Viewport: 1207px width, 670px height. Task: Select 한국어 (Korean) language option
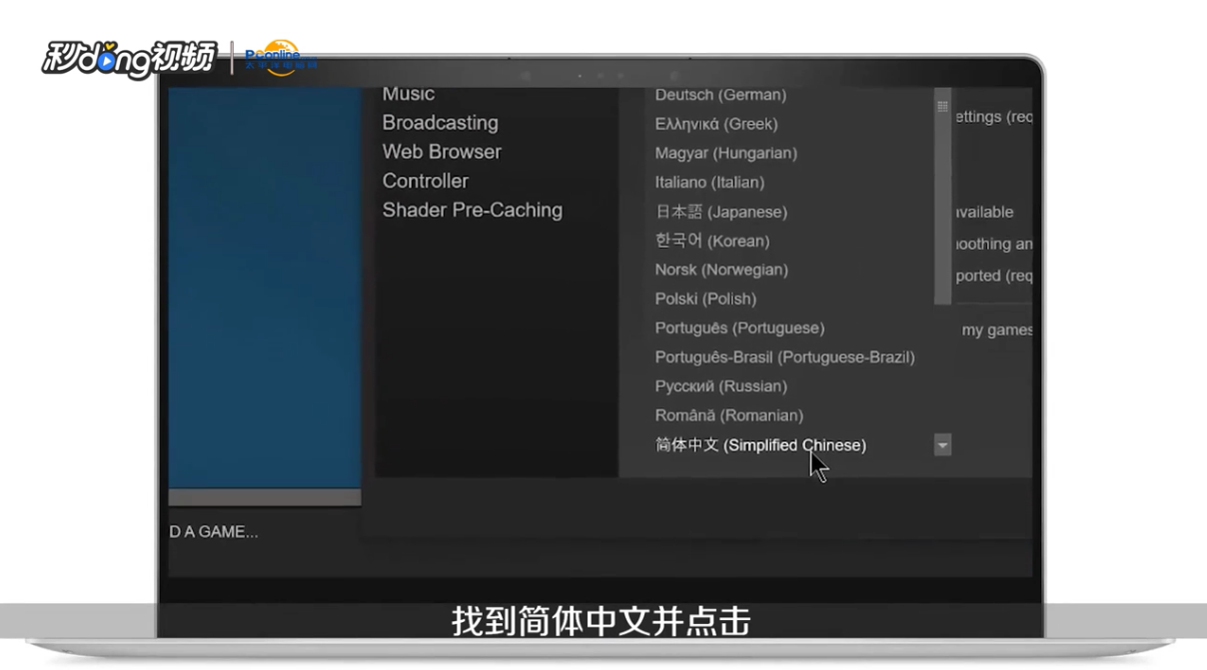tap(709, 240)
